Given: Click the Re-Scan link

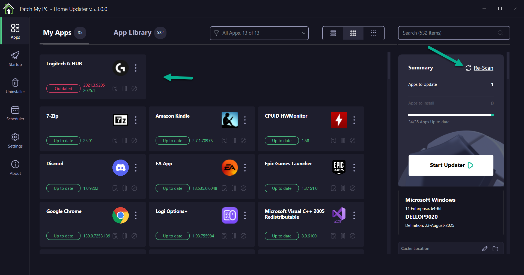Looking at the screenshot, I should [483, 68].
